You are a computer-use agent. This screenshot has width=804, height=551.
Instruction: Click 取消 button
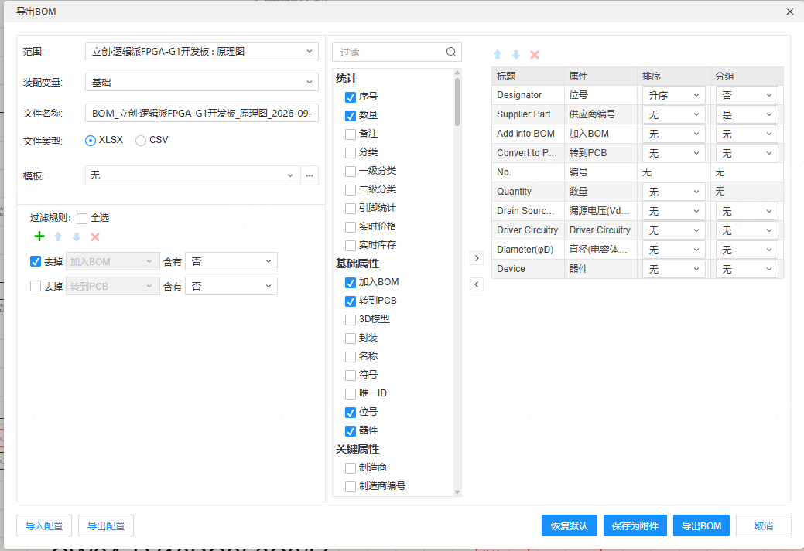[764, 525]
